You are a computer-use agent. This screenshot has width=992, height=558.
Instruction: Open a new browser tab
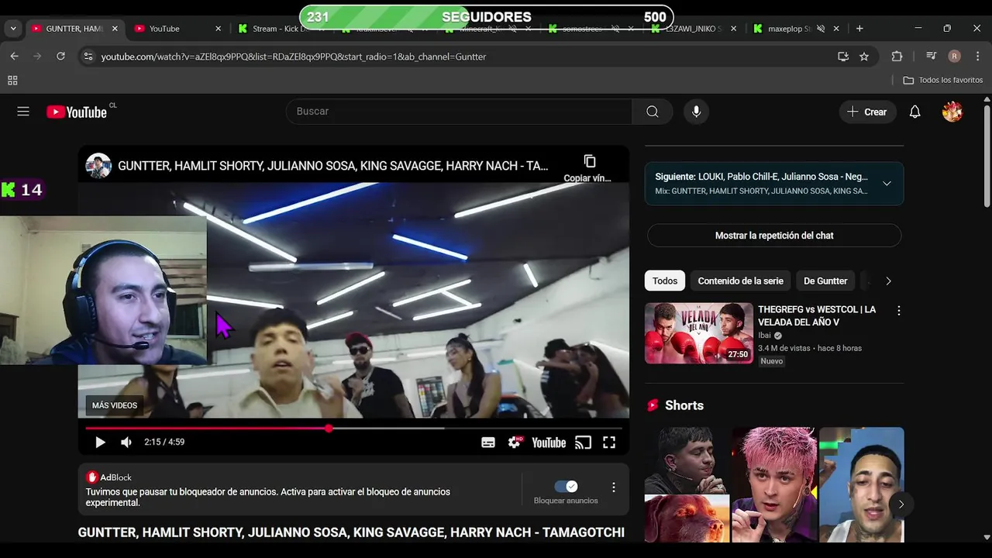point(859,29)
